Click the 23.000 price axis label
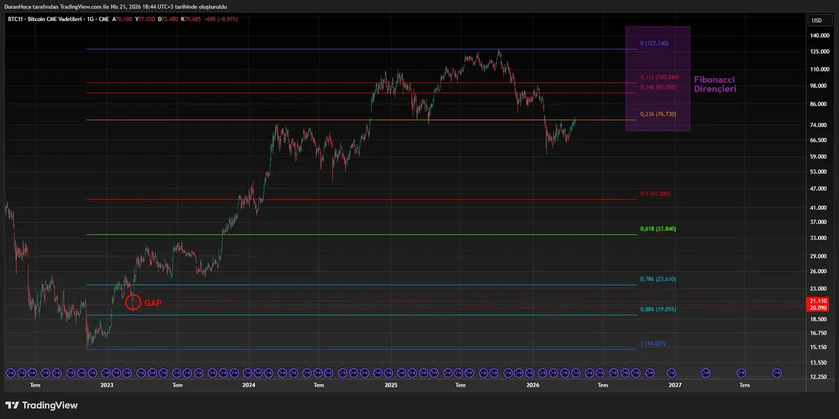 tap(818, 288)
